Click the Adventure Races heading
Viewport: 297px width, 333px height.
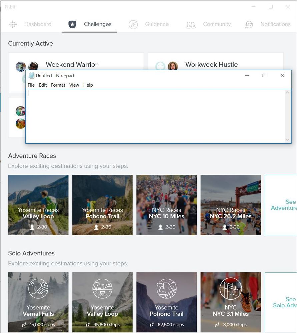pos(32,156)
